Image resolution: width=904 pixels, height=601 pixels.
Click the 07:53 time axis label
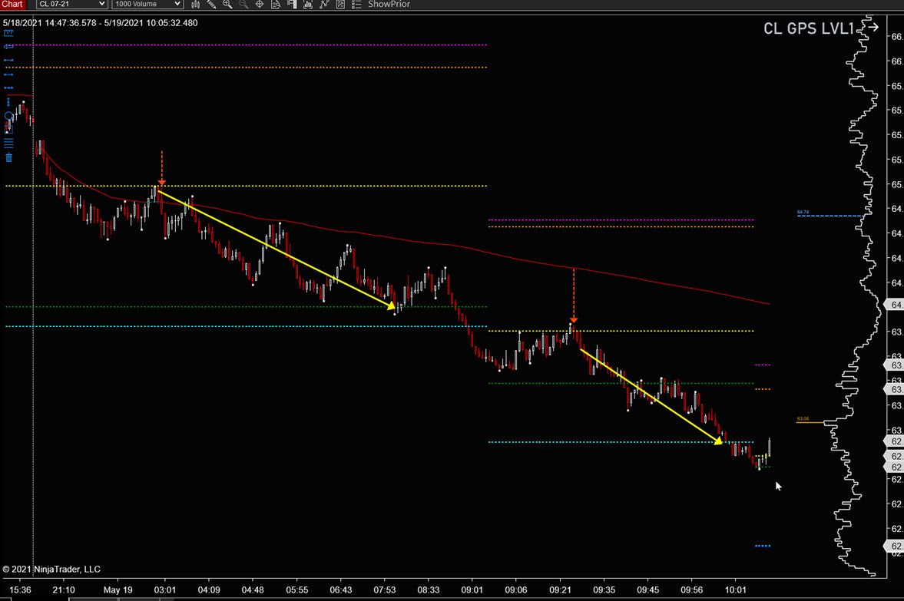385,589
